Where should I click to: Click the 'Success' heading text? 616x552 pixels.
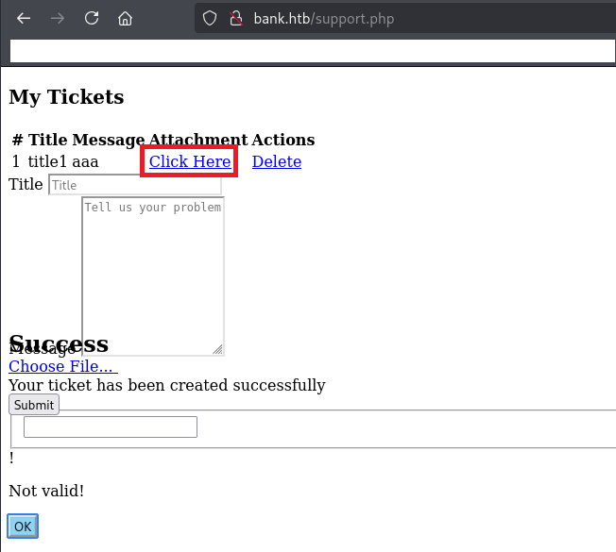tap(59, 344)
